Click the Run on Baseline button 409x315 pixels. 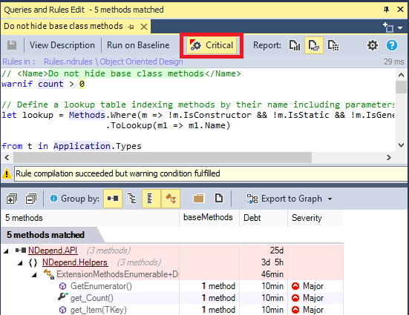point(138,45)
